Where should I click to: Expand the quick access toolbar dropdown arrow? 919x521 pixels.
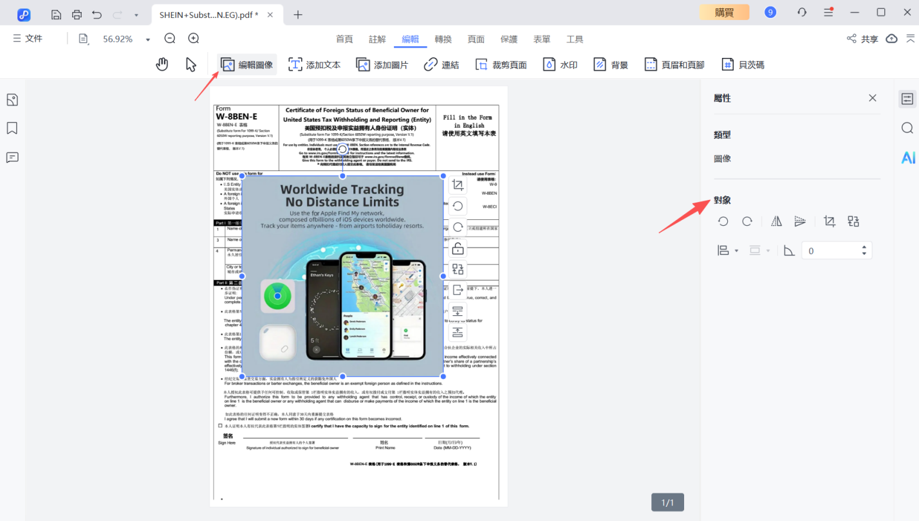click(x=136, y=14)
